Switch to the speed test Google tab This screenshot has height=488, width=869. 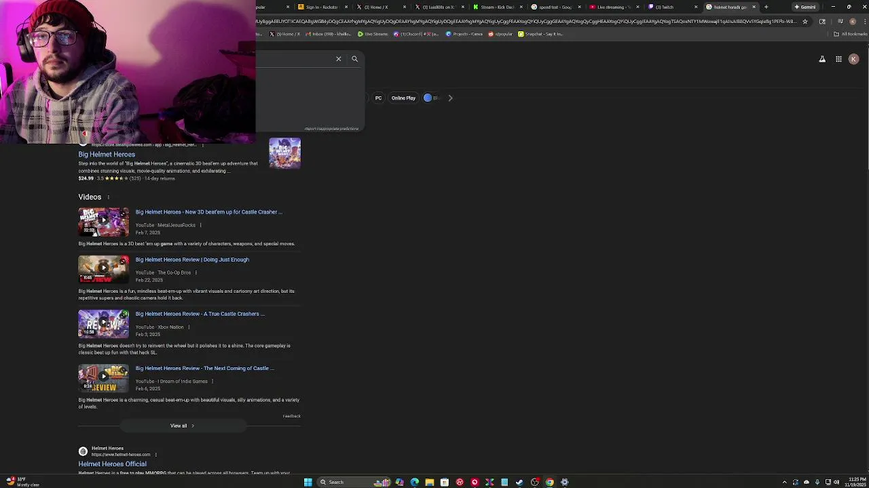coord(554,7)
